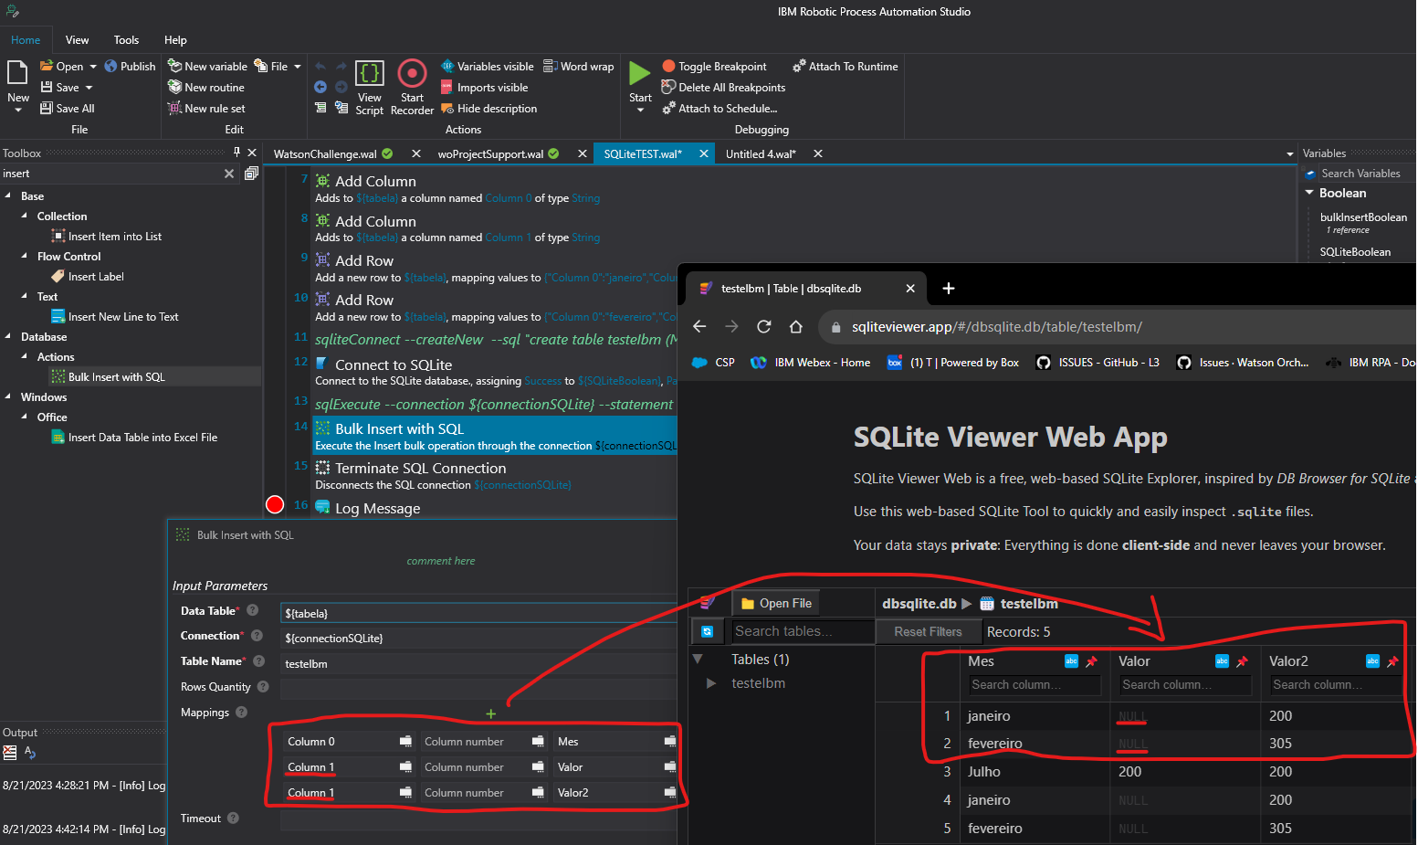Open the Tools menu
This screenshot has width=1418, height=845.
coord(126,40)
